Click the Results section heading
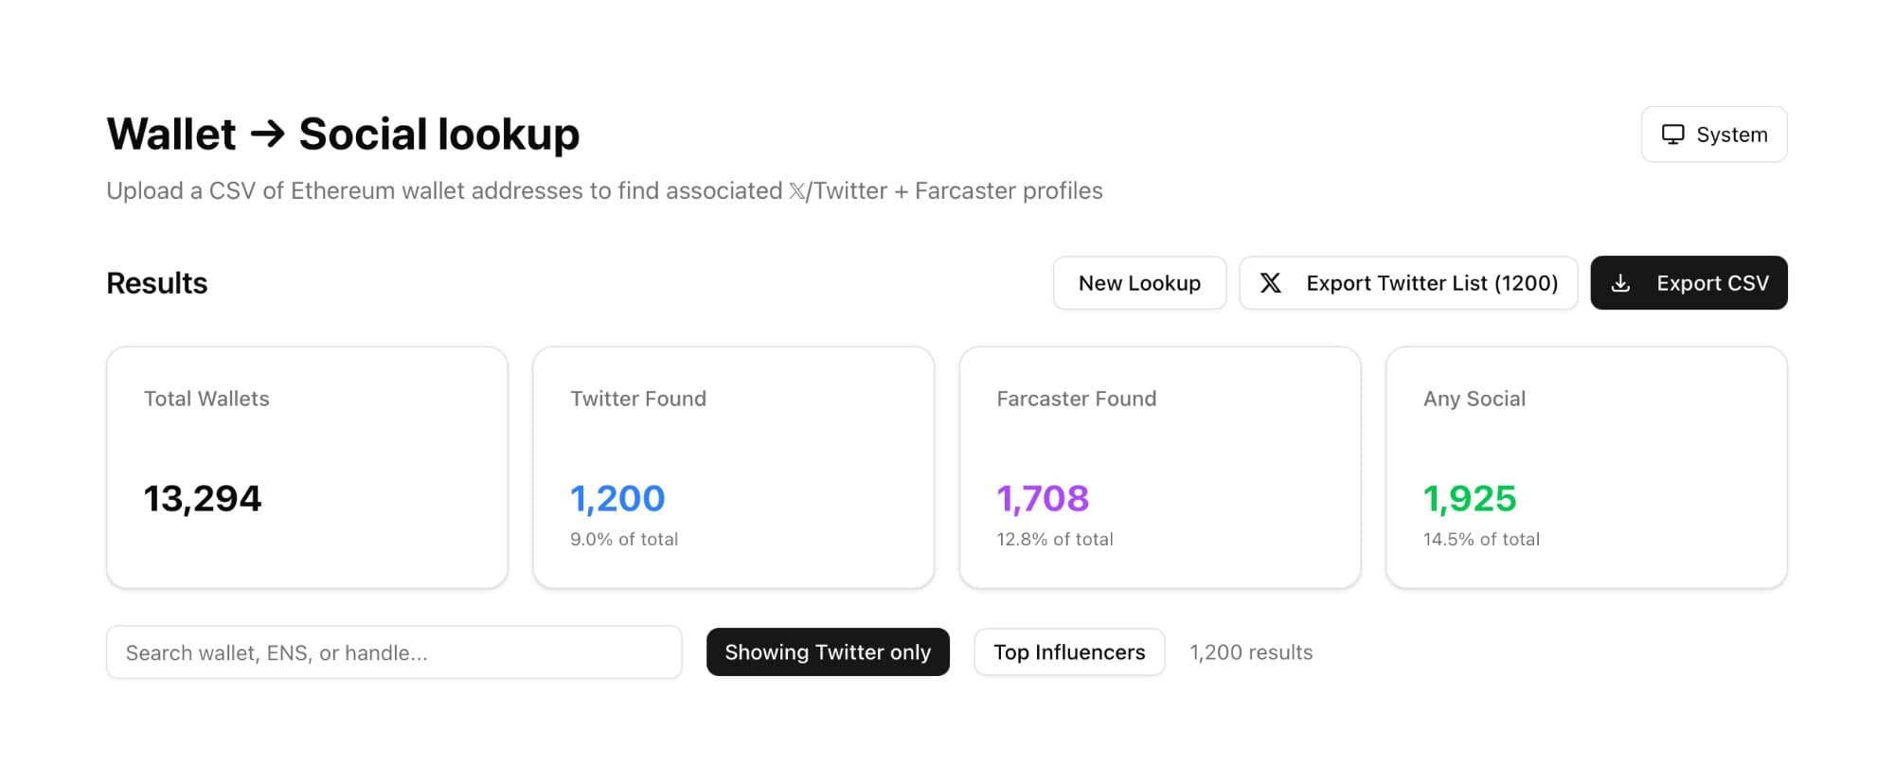The width and height of the screenshot is (1894, 784). pyautogui.click(x=157, y=283)
